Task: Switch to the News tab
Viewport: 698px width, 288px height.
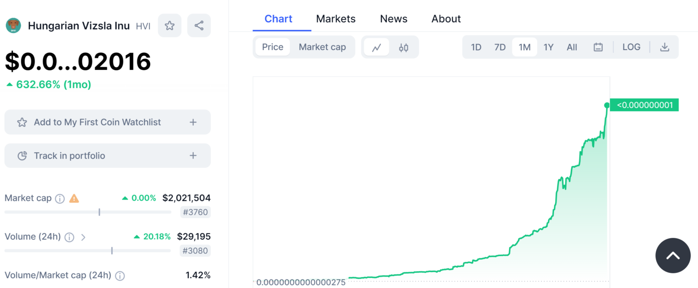Action: [394, 19]
